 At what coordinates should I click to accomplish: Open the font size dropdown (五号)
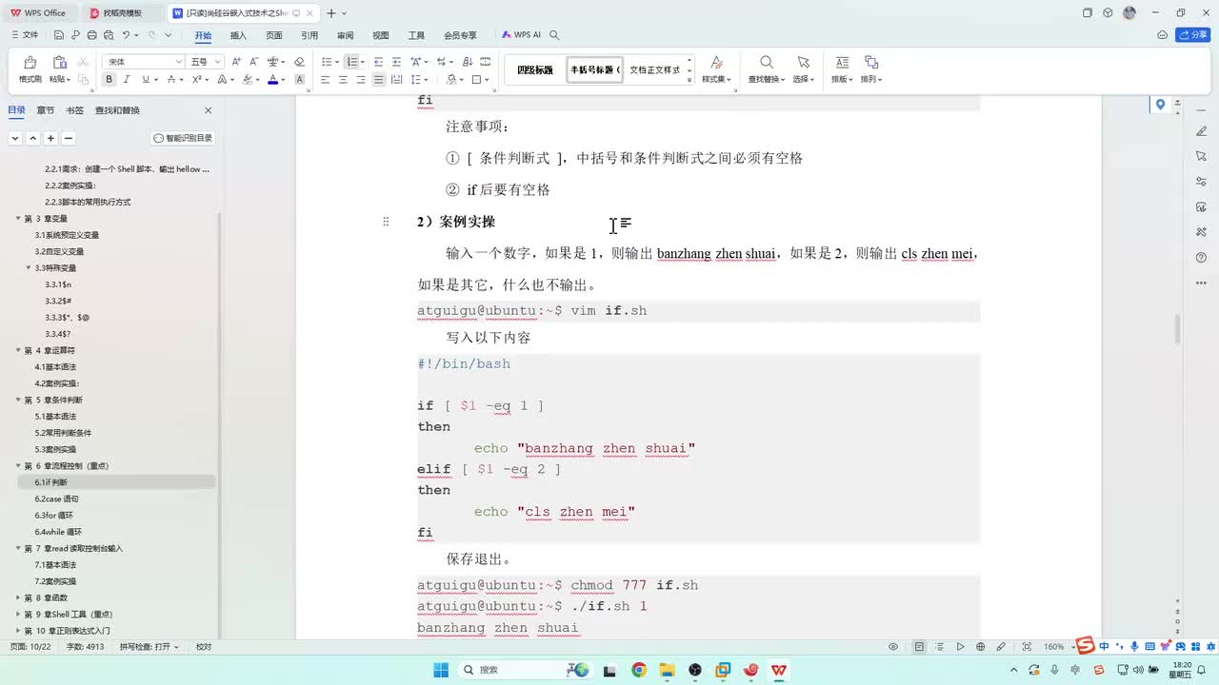pyautogui.click(x=217, y=62)
